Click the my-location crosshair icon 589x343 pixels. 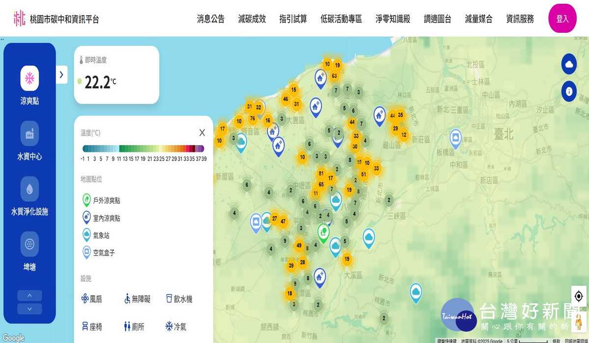click(x=578, y=296)
